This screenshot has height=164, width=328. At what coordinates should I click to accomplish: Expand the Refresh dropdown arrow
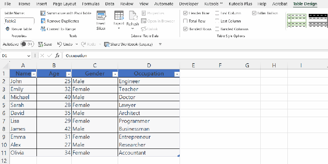click(132, 29)
